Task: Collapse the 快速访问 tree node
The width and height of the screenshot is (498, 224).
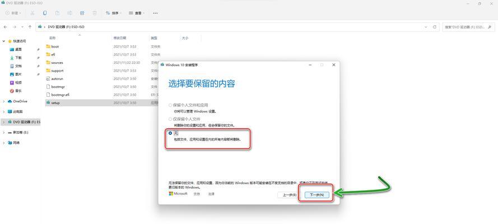Action: point(4,41)
